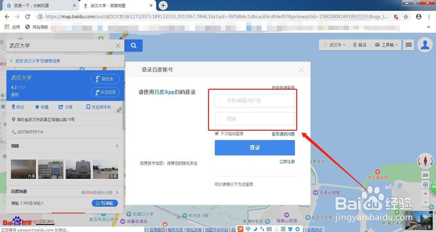The image size is (436, 232).
Task: Expand the 相册 album section
Action: point(65,146)
